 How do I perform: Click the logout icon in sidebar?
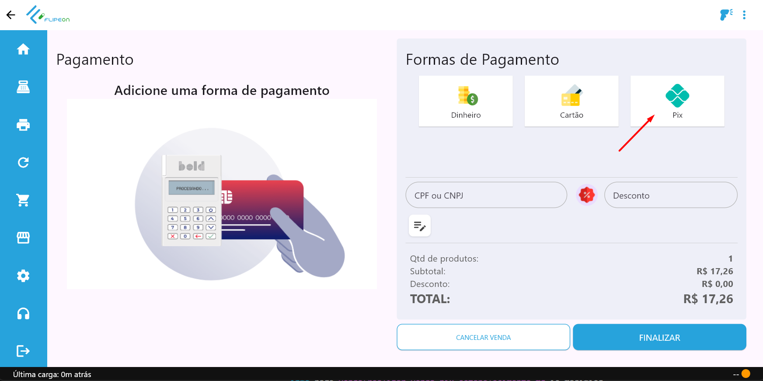[23, 351]
